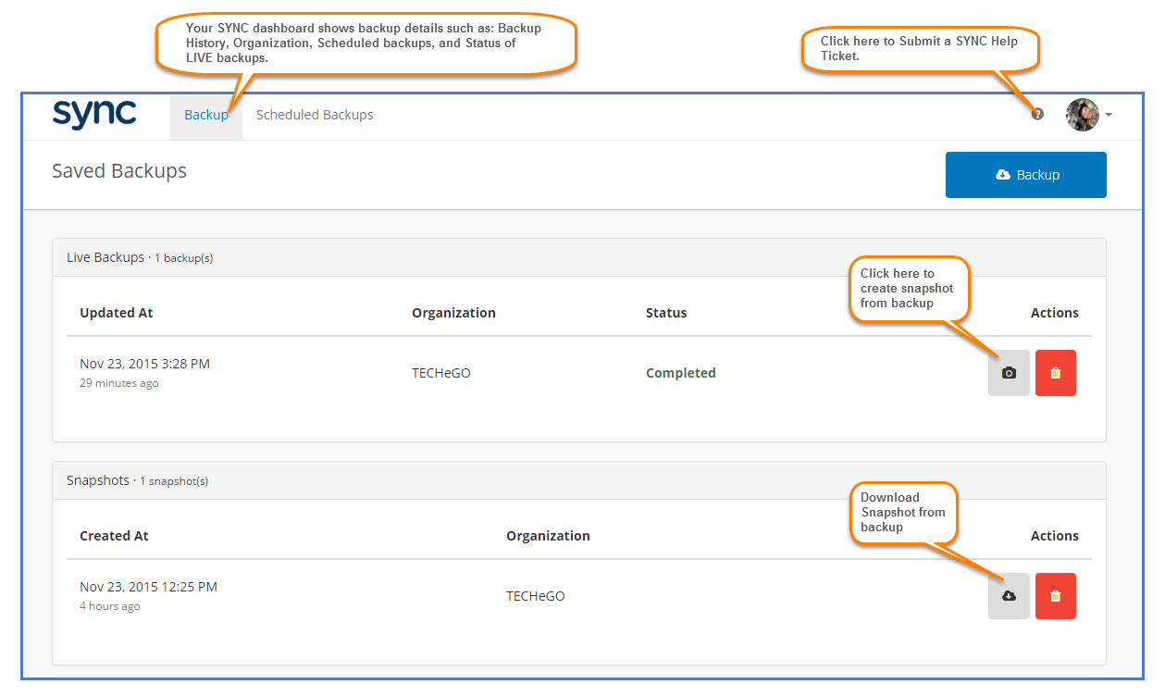This screenshot has width=1165, height=696.
Task: Open the help ticket question mark icon
Action: 1037,114
